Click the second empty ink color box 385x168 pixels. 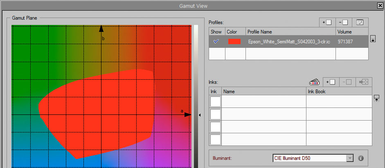point(215,114)
